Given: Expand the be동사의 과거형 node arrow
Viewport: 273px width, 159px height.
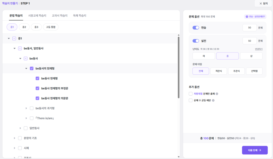Looking at the screenshot, I should pyautogui.click(x=26, y=108).
